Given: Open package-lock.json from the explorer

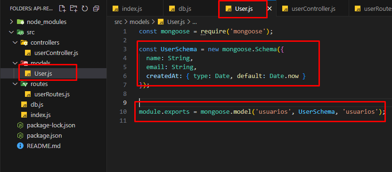Looking at the screenshot, I should pyautogui.click(x=51, y=125).
